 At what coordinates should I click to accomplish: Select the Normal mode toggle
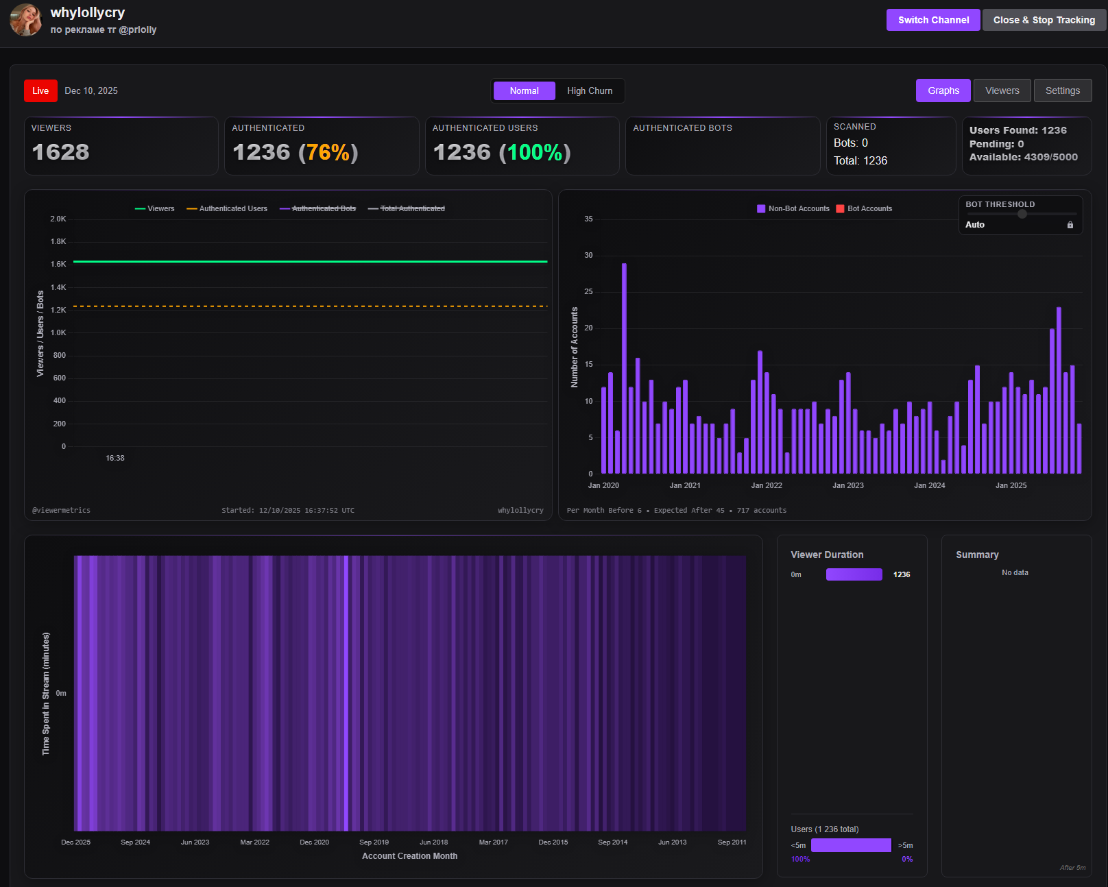[524, 90]
